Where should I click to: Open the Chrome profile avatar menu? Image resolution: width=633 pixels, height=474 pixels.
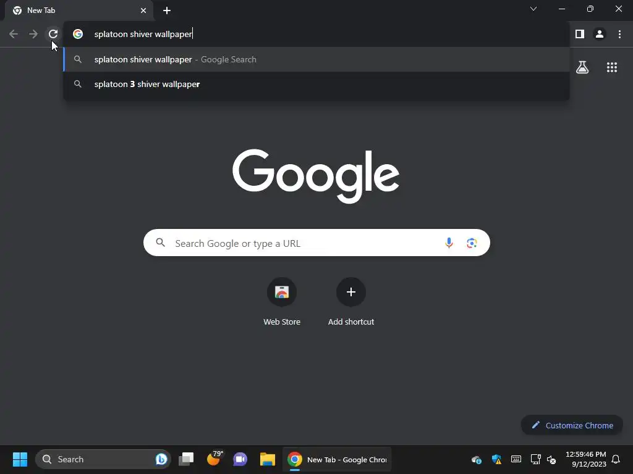pyautogui.click(x=600, y=34)
